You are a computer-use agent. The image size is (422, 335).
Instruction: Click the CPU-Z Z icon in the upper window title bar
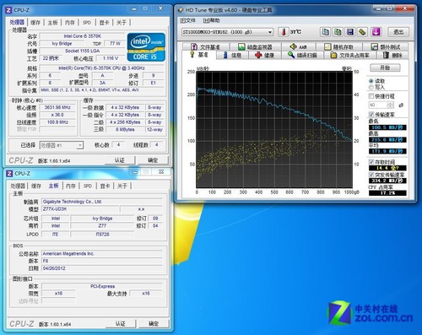[x=8, y=10]
